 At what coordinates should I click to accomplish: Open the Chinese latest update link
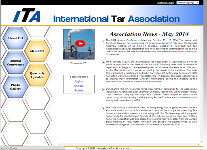click(x=79, y=86)
